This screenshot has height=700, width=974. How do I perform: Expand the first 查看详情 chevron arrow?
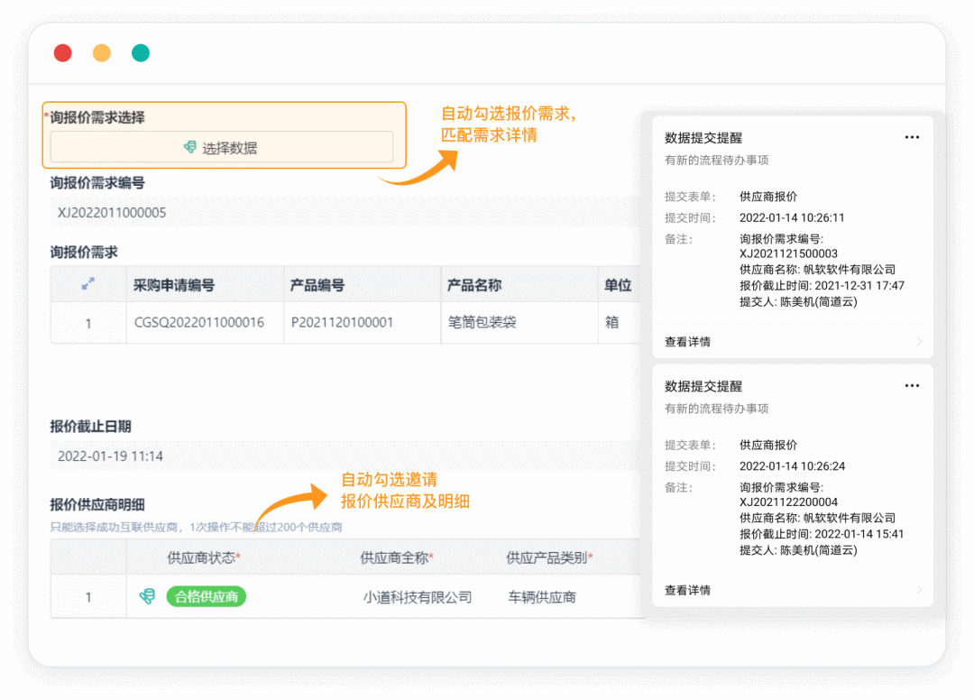pyautogui.click(x=919, y=342)
